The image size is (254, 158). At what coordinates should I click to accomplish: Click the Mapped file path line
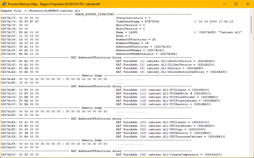coord(41,11)
